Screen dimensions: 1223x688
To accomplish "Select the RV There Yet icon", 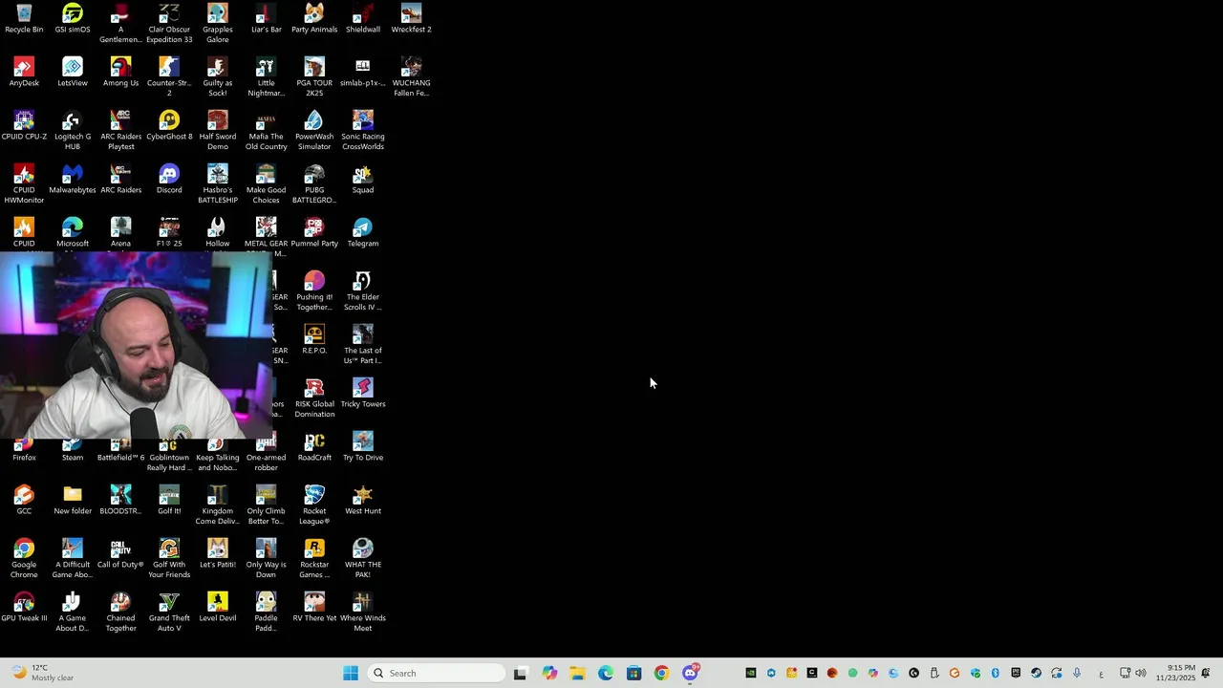I will [x=314, y=607].
